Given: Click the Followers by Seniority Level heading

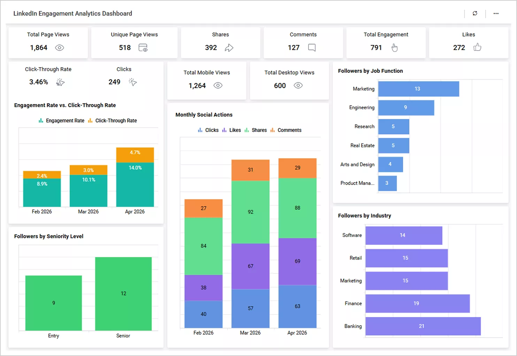Looking at the screenshot, I should click(49, 236).
